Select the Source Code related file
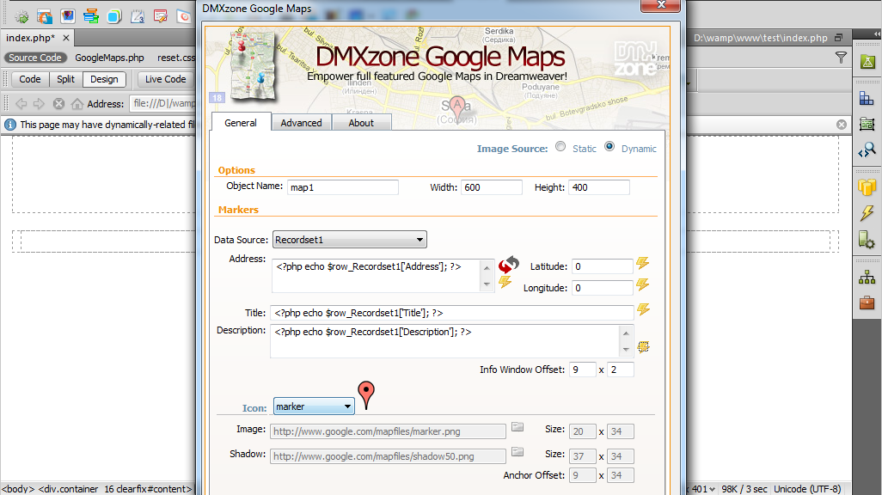This screenshot has width=882, height=495. tap(35, 58)
